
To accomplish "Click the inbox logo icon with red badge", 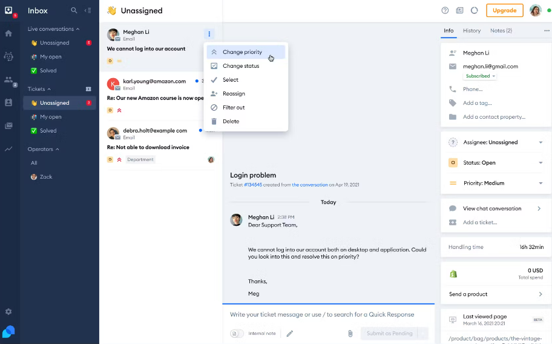I will point(9,10).
